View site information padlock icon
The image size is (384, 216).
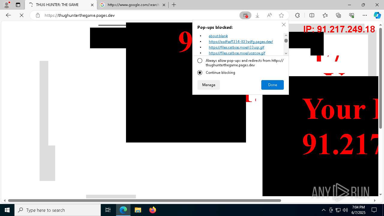click(x=38, y=15)
